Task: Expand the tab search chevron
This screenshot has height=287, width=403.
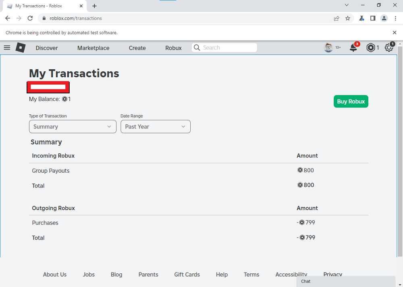Action: pos(347,5)
